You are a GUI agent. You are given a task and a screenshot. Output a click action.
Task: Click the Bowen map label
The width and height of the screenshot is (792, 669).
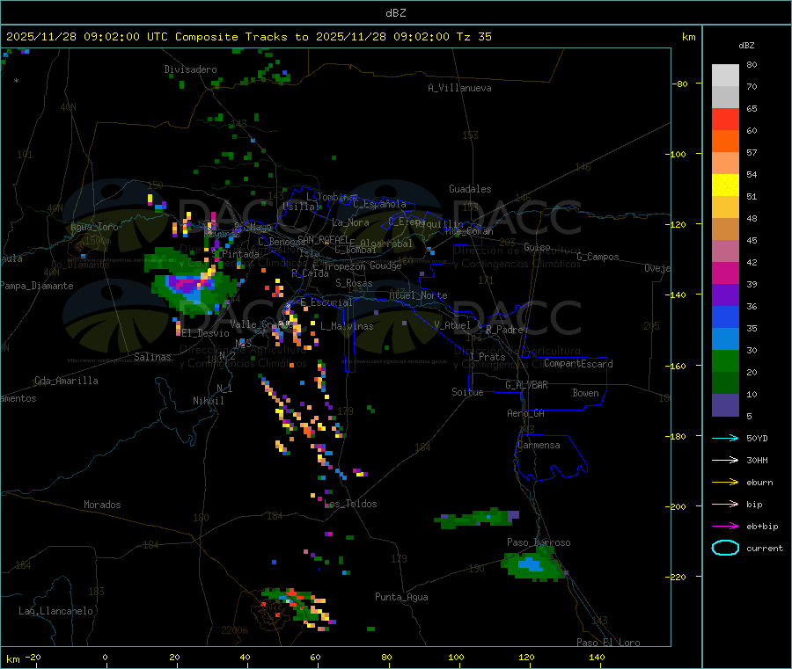[x=585, y=393]
